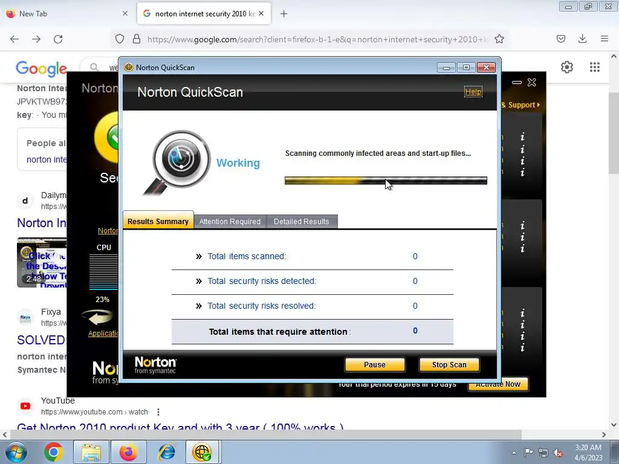Stop the running scan
Viewport: 619px width, 464px height.
click(449, 364)
